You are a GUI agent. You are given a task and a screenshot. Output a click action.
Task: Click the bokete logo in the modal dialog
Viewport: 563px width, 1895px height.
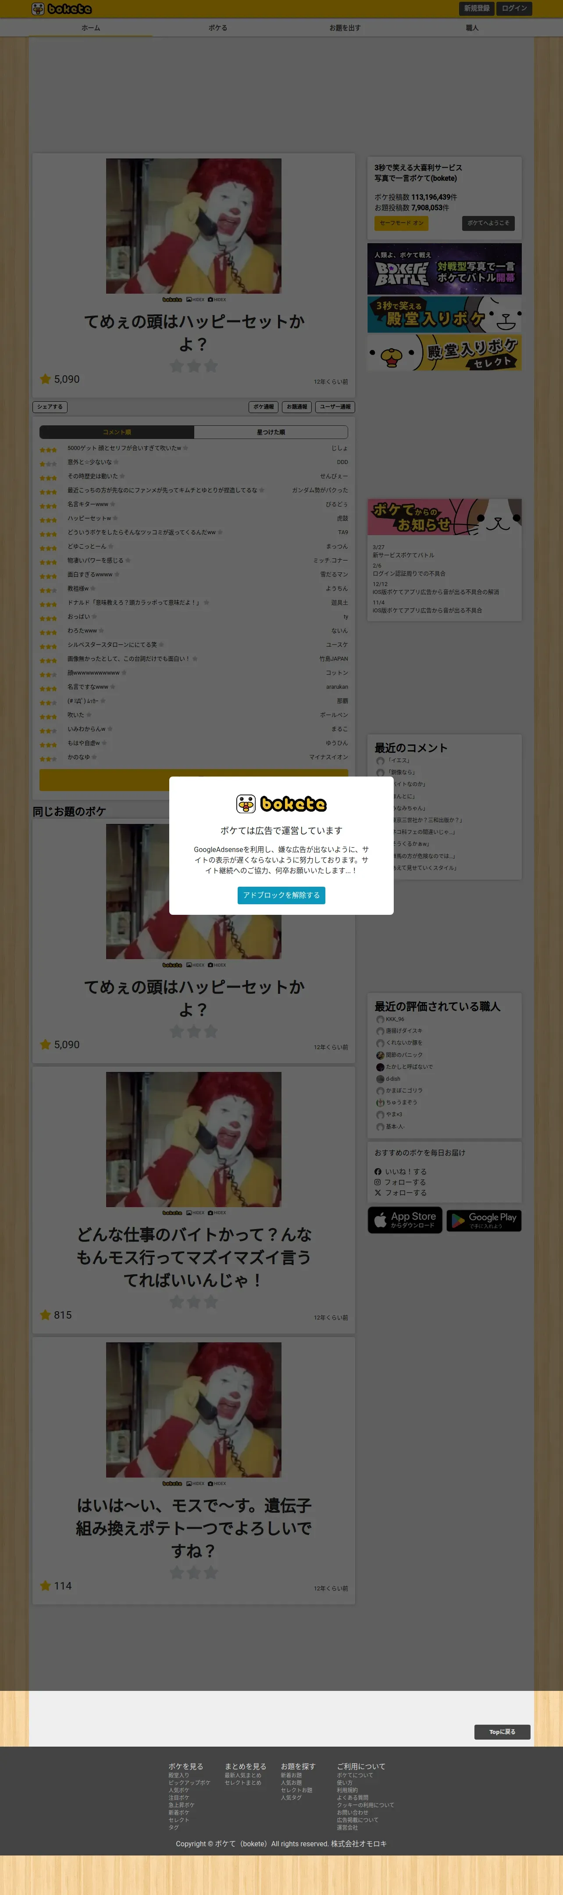pos(281,803)
